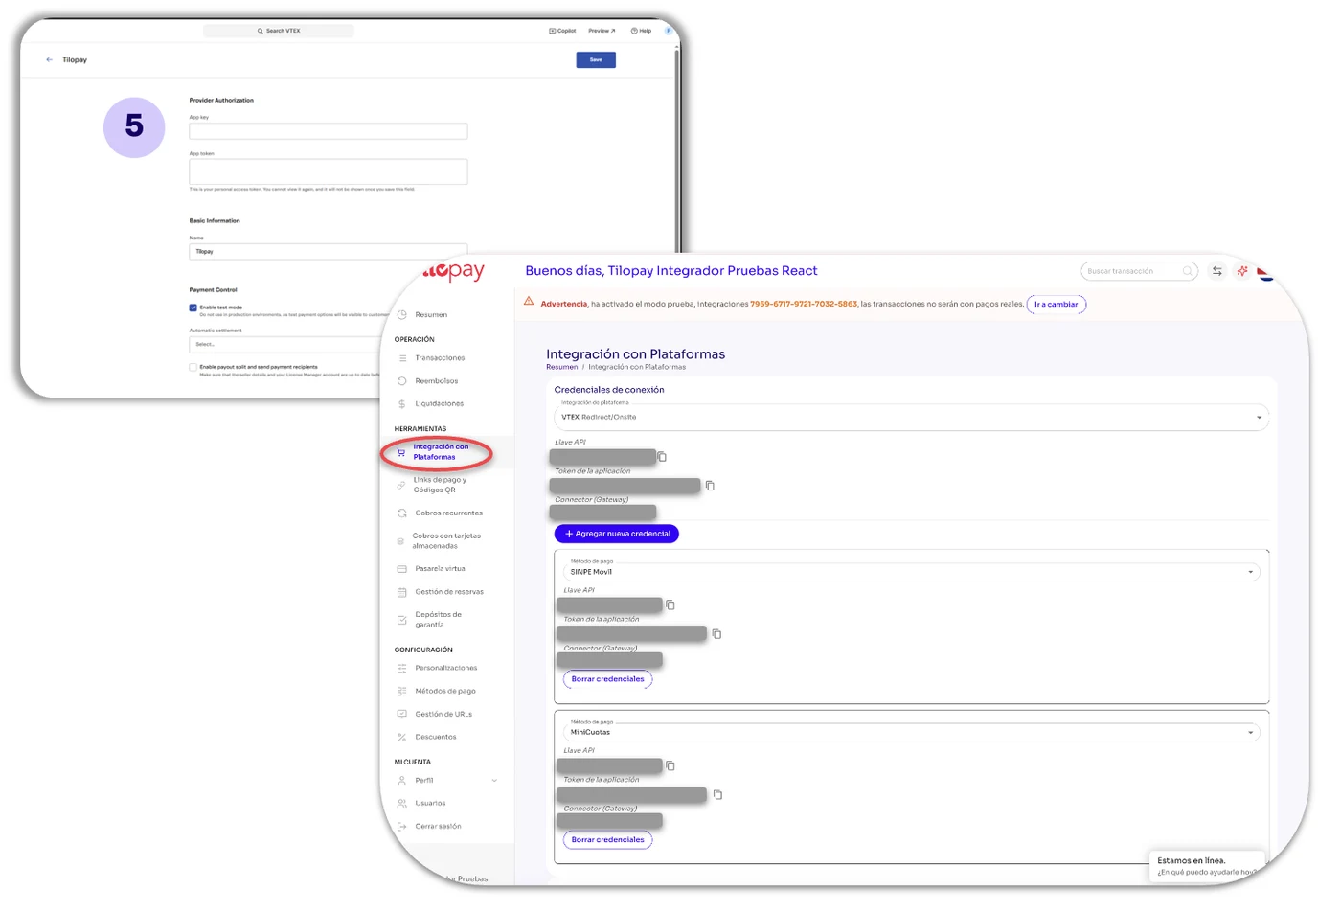
Task: Click the Resumen breadcrumb link
Action: 562,367
